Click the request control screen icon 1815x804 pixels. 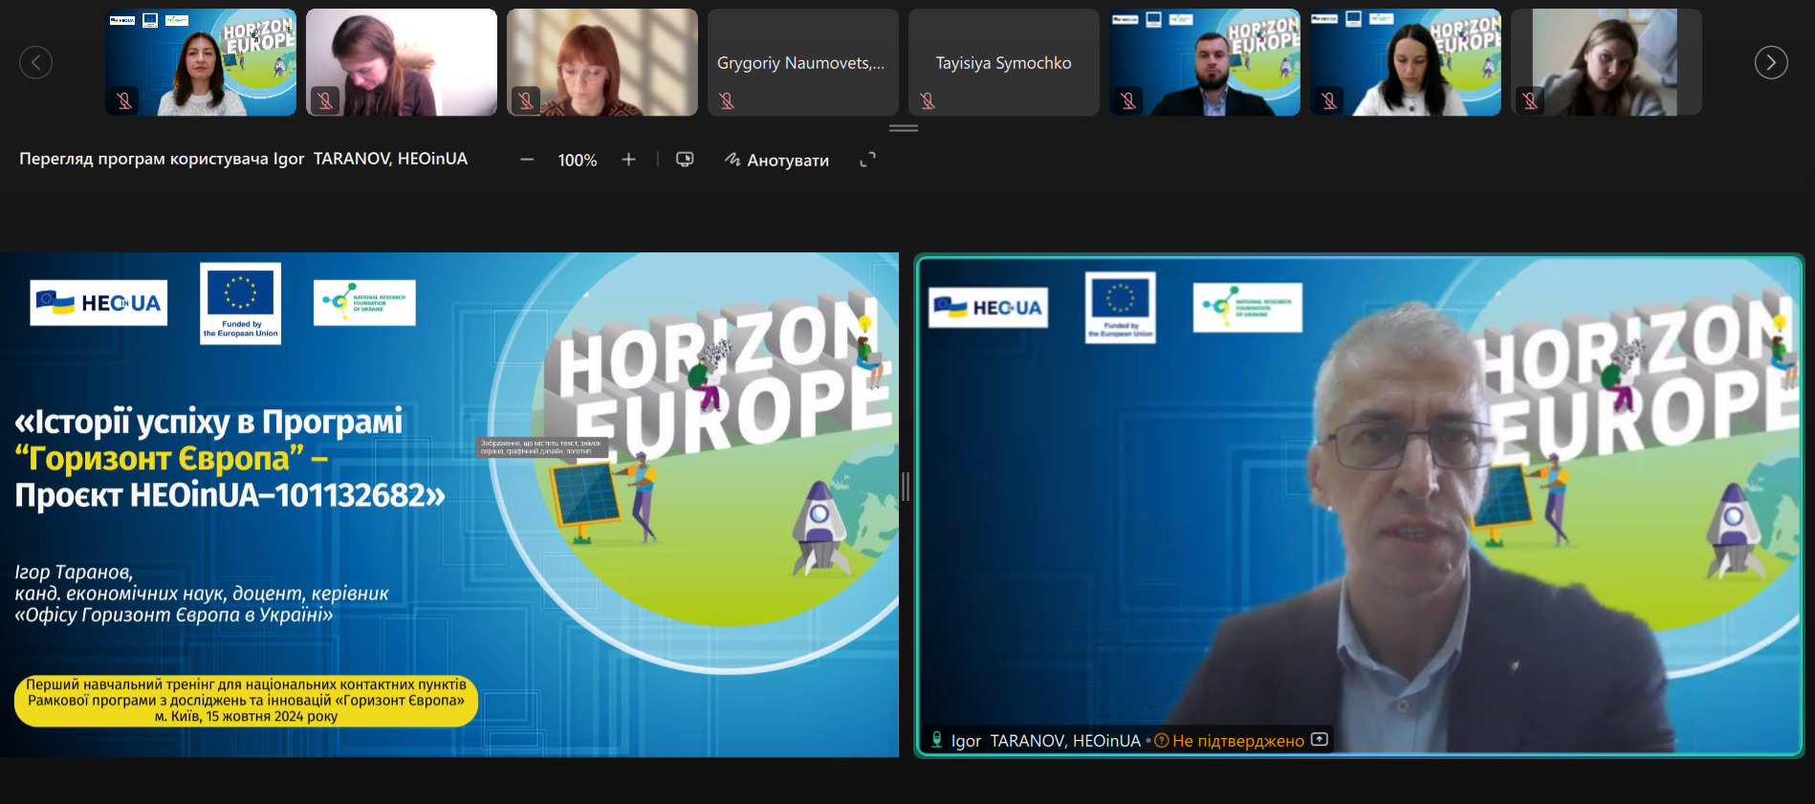pos(685,160)
